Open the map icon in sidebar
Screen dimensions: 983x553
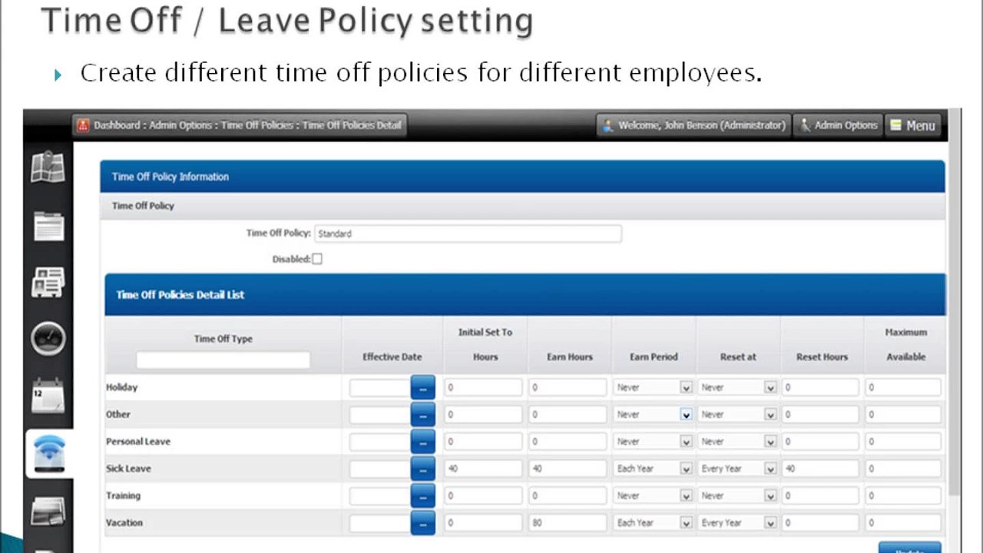[x=48, y=167]
